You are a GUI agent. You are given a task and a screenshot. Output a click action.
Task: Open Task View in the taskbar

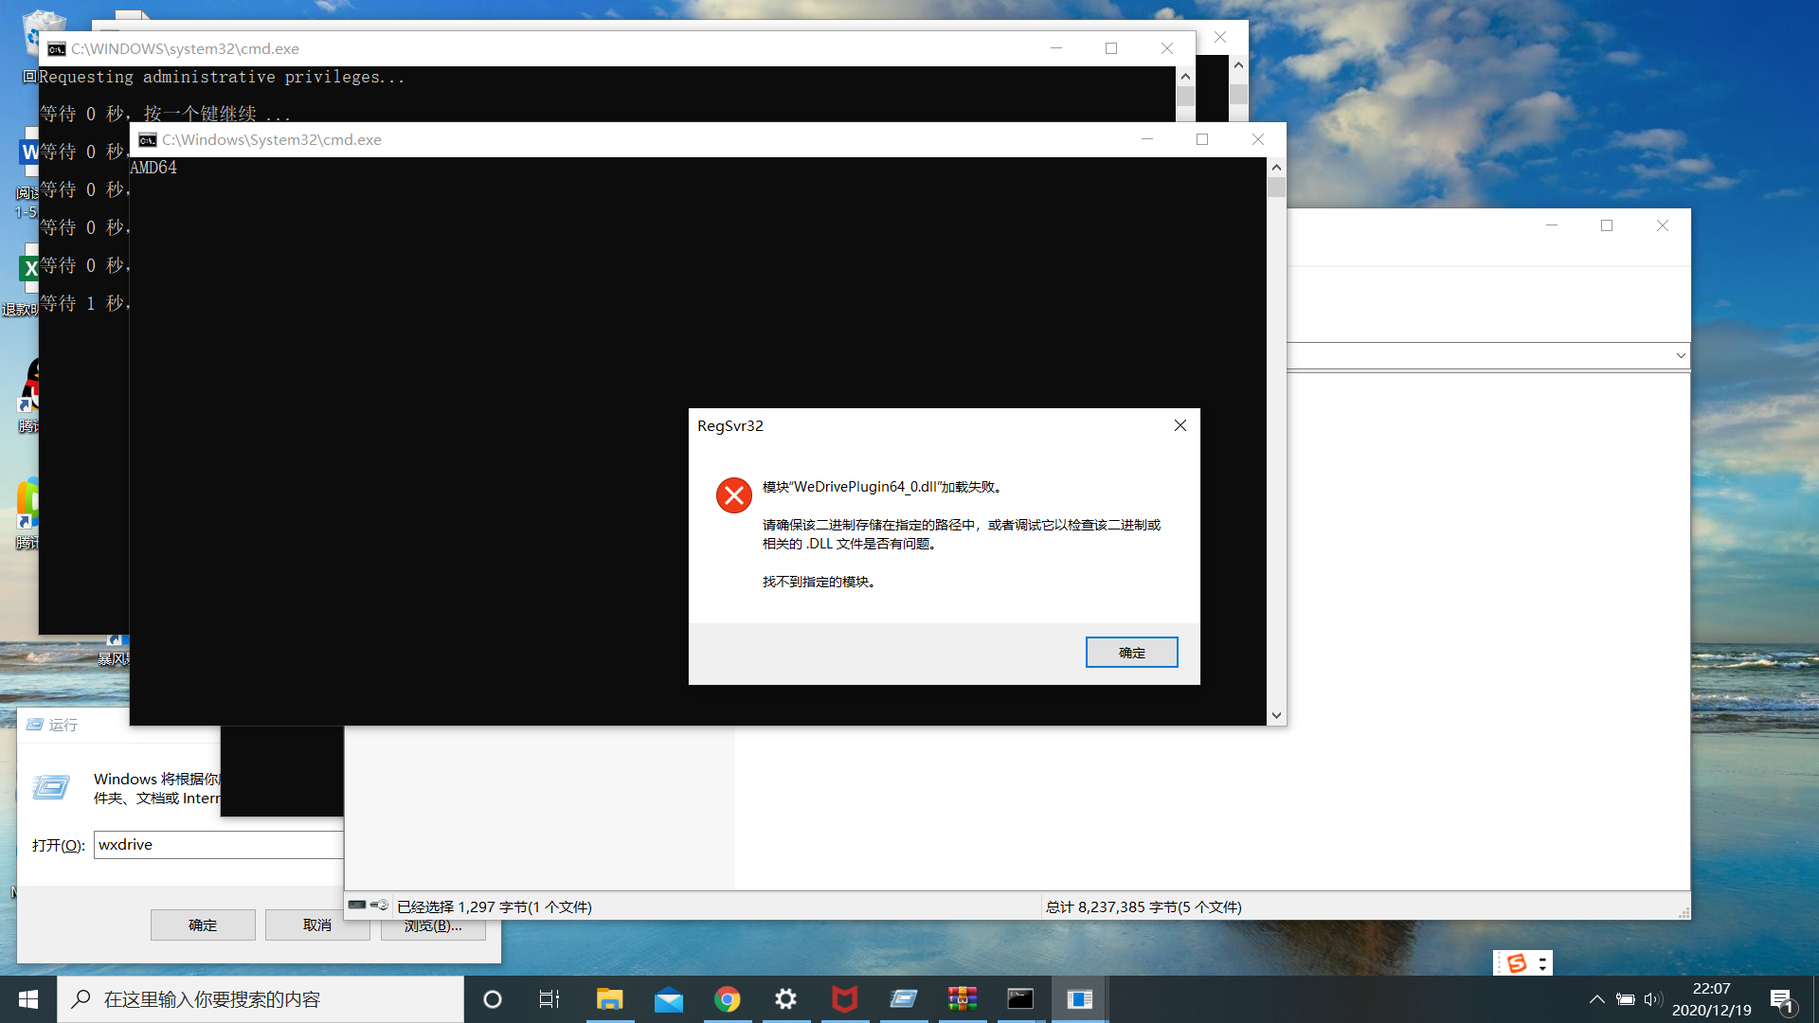point(549,999)
